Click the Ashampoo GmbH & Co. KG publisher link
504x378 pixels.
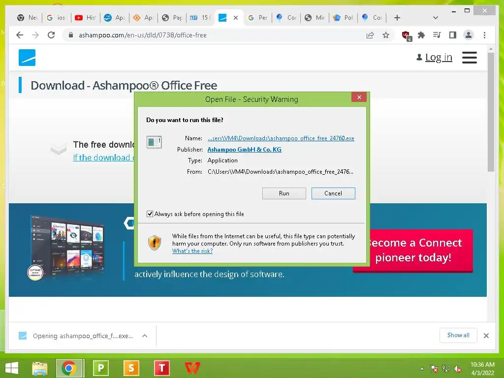[244, 150]
